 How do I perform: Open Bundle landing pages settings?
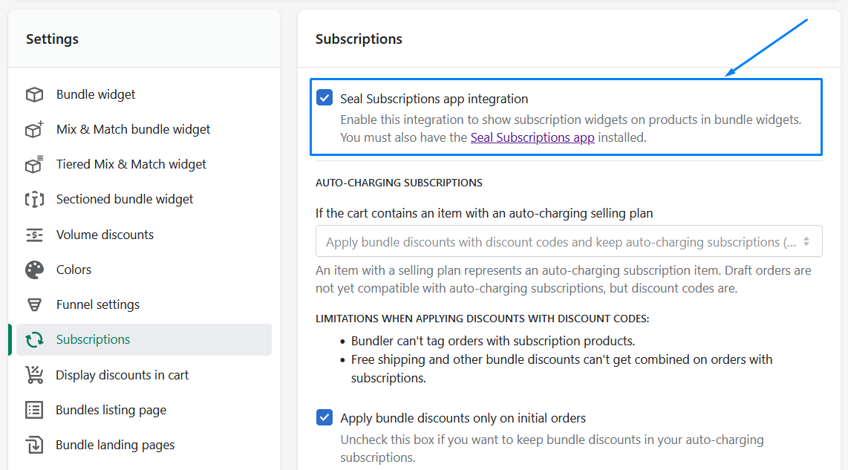click(115, 445)
